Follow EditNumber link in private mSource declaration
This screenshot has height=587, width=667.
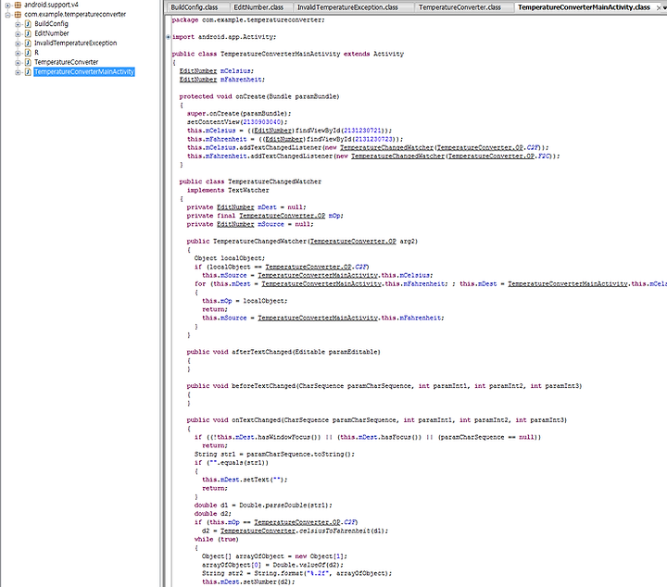point(235,224)
